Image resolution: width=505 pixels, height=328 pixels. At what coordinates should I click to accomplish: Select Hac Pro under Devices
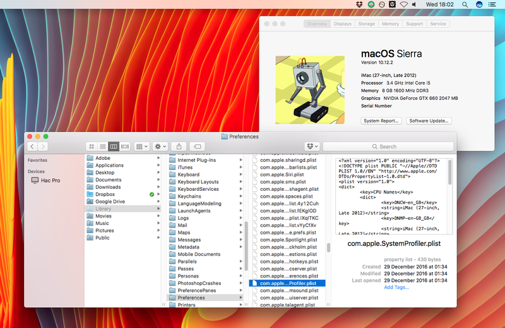tap(45, 180)
